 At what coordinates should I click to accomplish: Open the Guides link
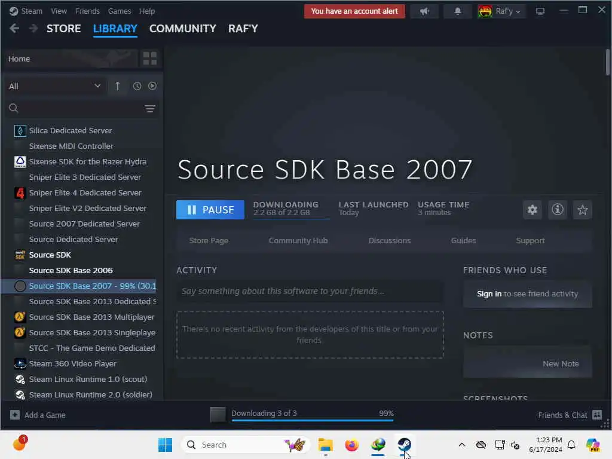463,240
